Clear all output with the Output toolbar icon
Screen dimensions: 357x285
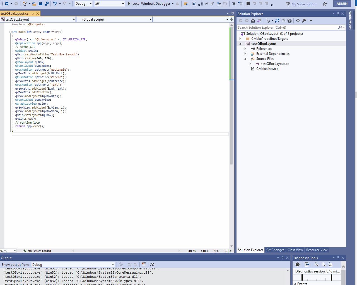(x=144, y=264)
